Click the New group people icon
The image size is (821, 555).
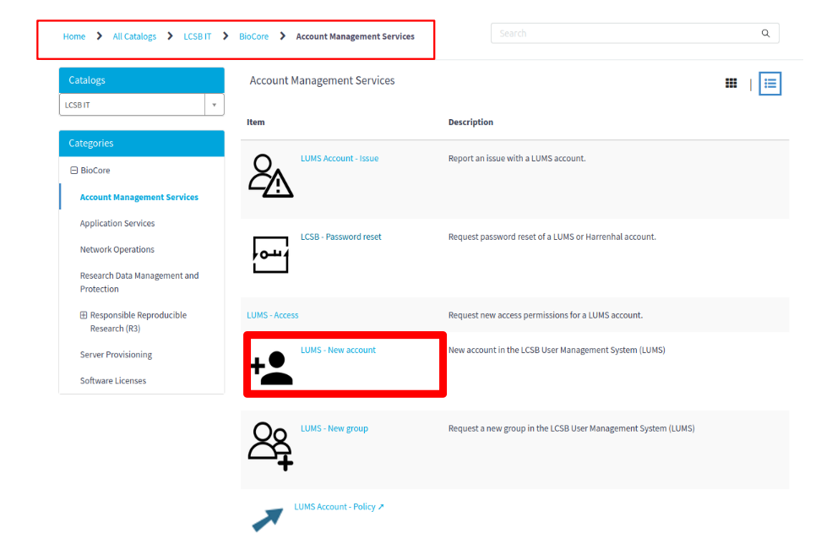tap(270, 446)
